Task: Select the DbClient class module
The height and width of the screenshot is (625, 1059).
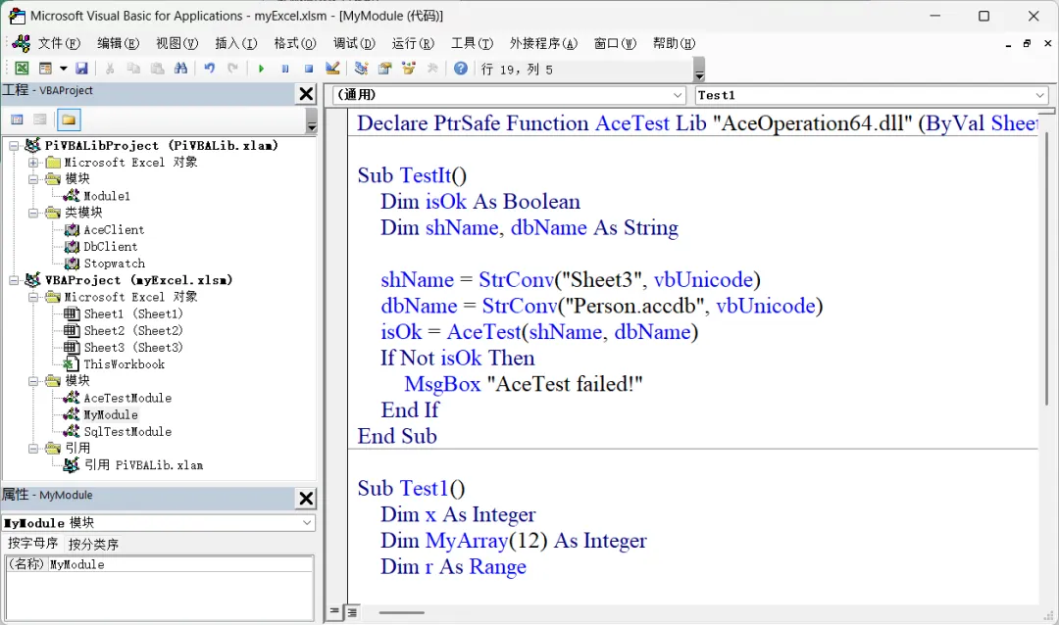Action: [110, 246]
